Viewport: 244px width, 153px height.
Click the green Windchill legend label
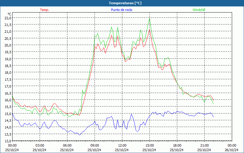[x=199, y=10]
